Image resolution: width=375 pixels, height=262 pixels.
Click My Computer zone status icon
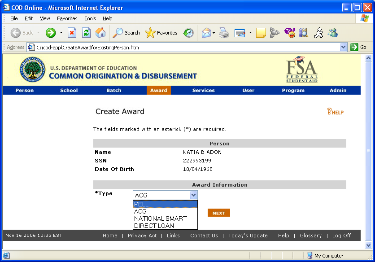(310, 256)
